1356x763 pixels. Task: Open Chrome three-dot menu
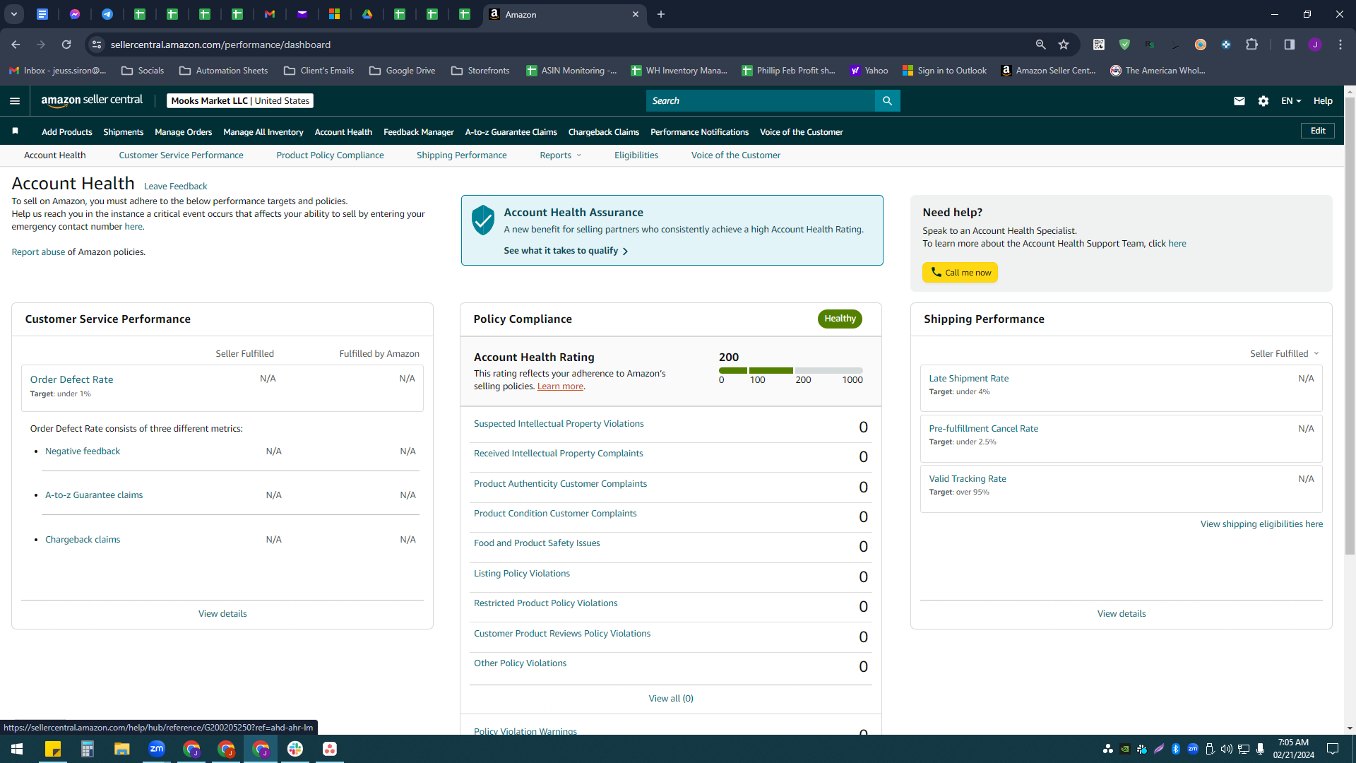(x=1340, y=45)
